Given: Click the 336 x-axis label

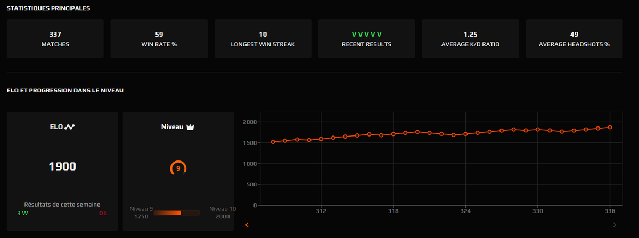Looking at the screenshot, I should click(x=610, y=211).
